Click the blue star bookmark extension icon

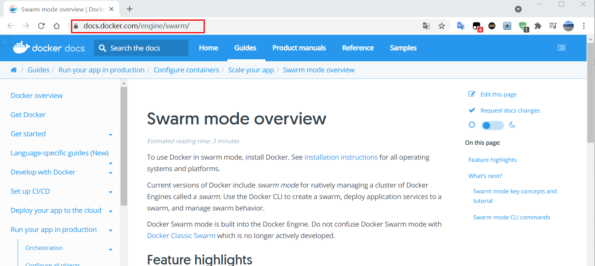click(x=507, y=26)
